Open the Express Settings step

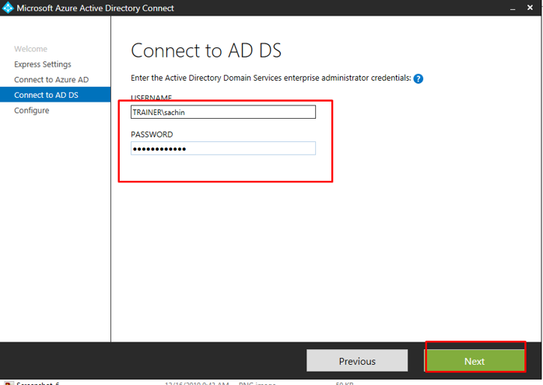click(x=42, y=64)
